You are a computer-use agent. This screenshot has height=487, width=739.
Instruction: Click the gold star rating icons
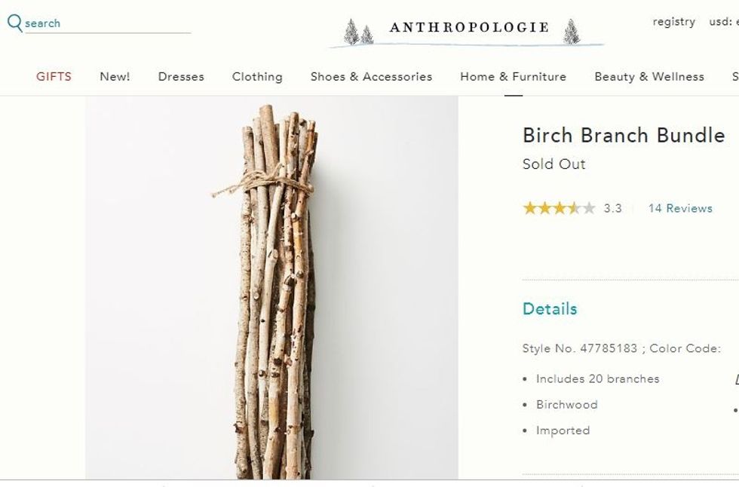click(x=558, y=208)
